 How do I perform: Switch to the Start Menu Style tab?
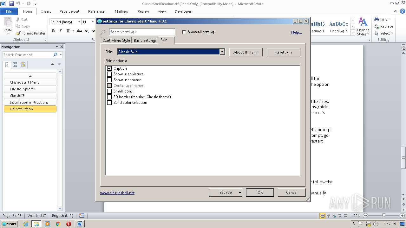(116, 41)
